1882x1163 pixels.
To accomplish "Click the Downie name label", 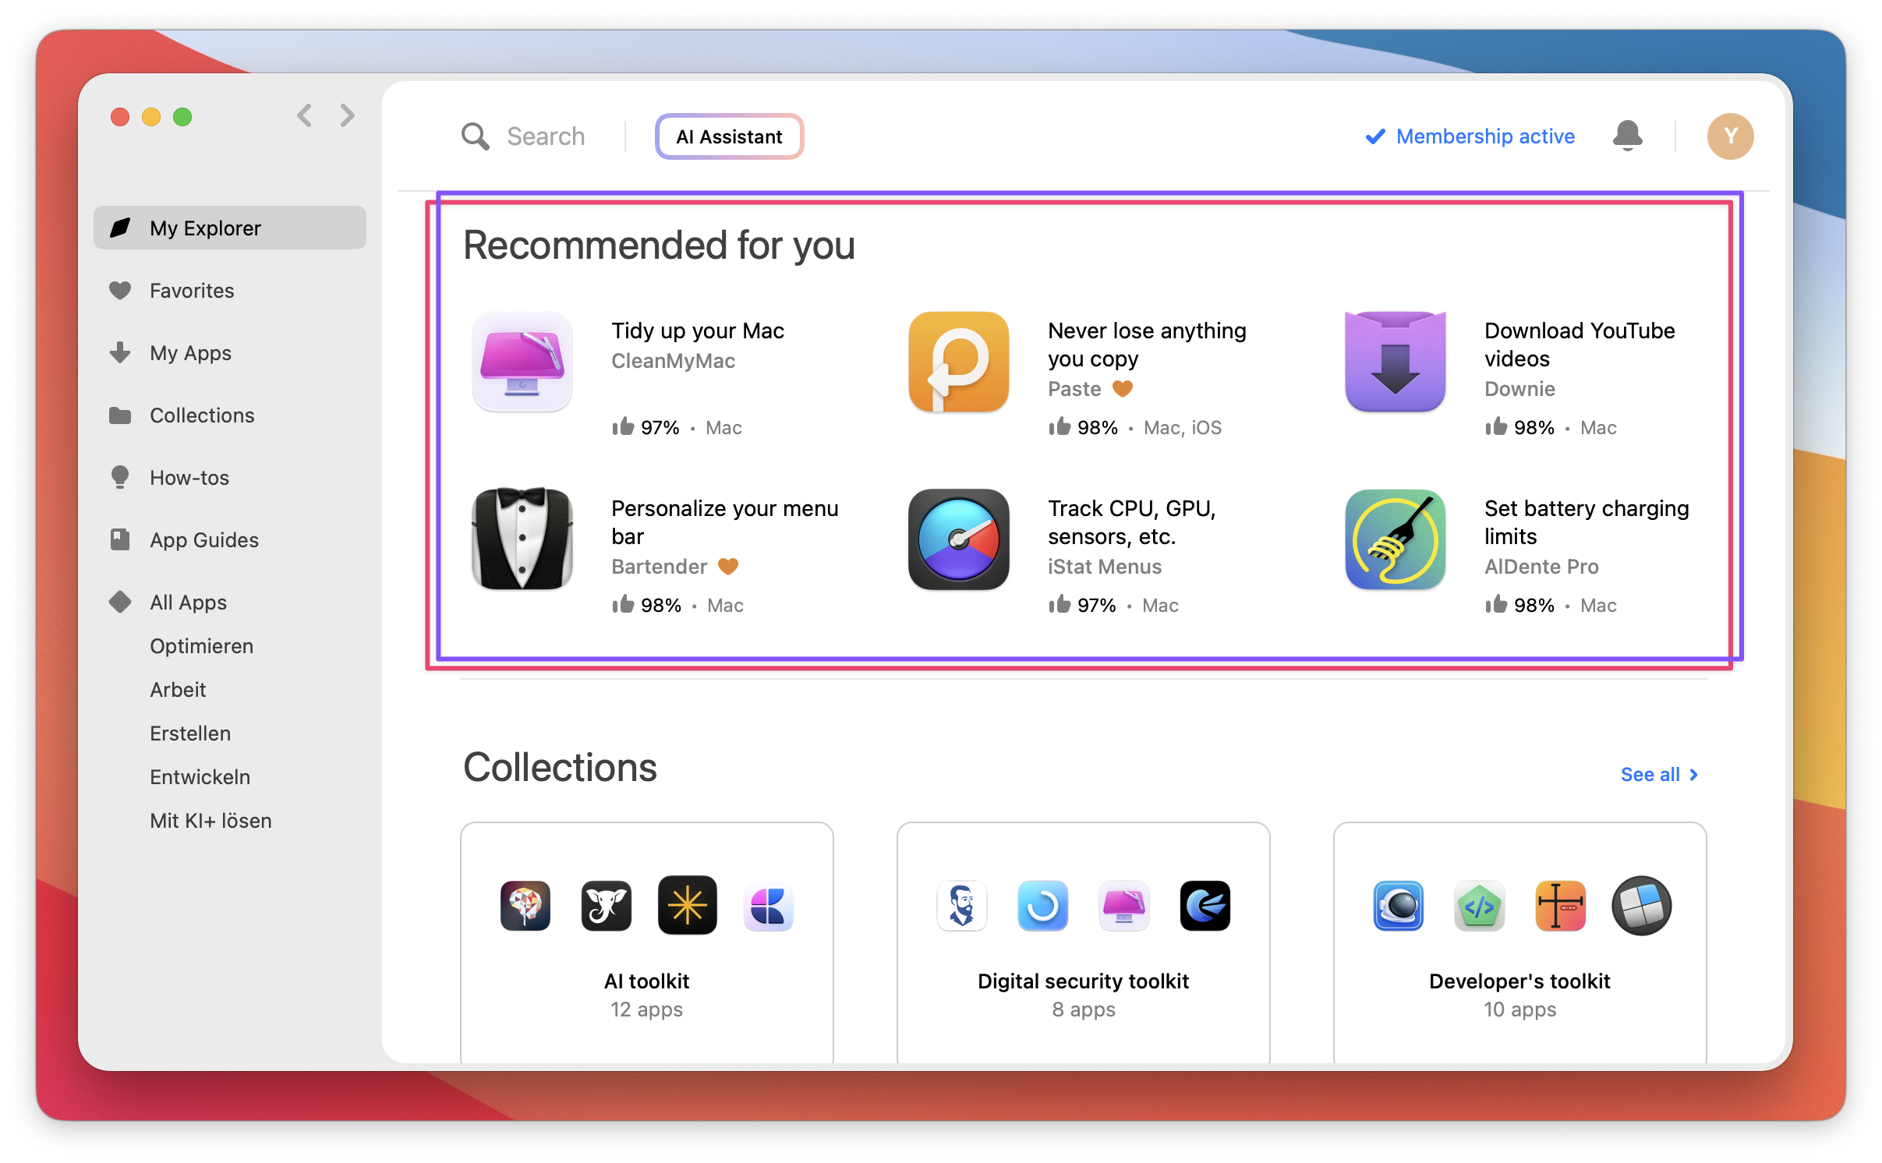I will click(x=1519, y=388).
